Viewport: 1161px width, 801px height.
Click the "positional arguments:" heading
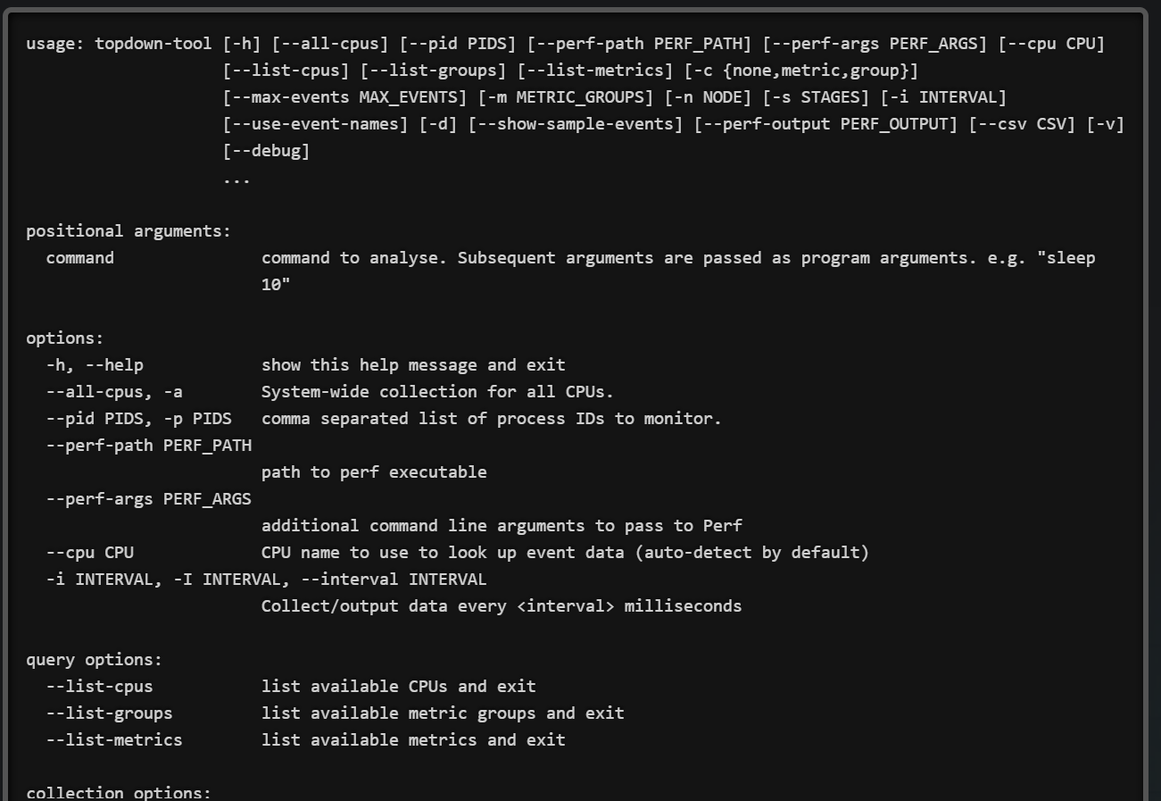(x=129, y=231)
